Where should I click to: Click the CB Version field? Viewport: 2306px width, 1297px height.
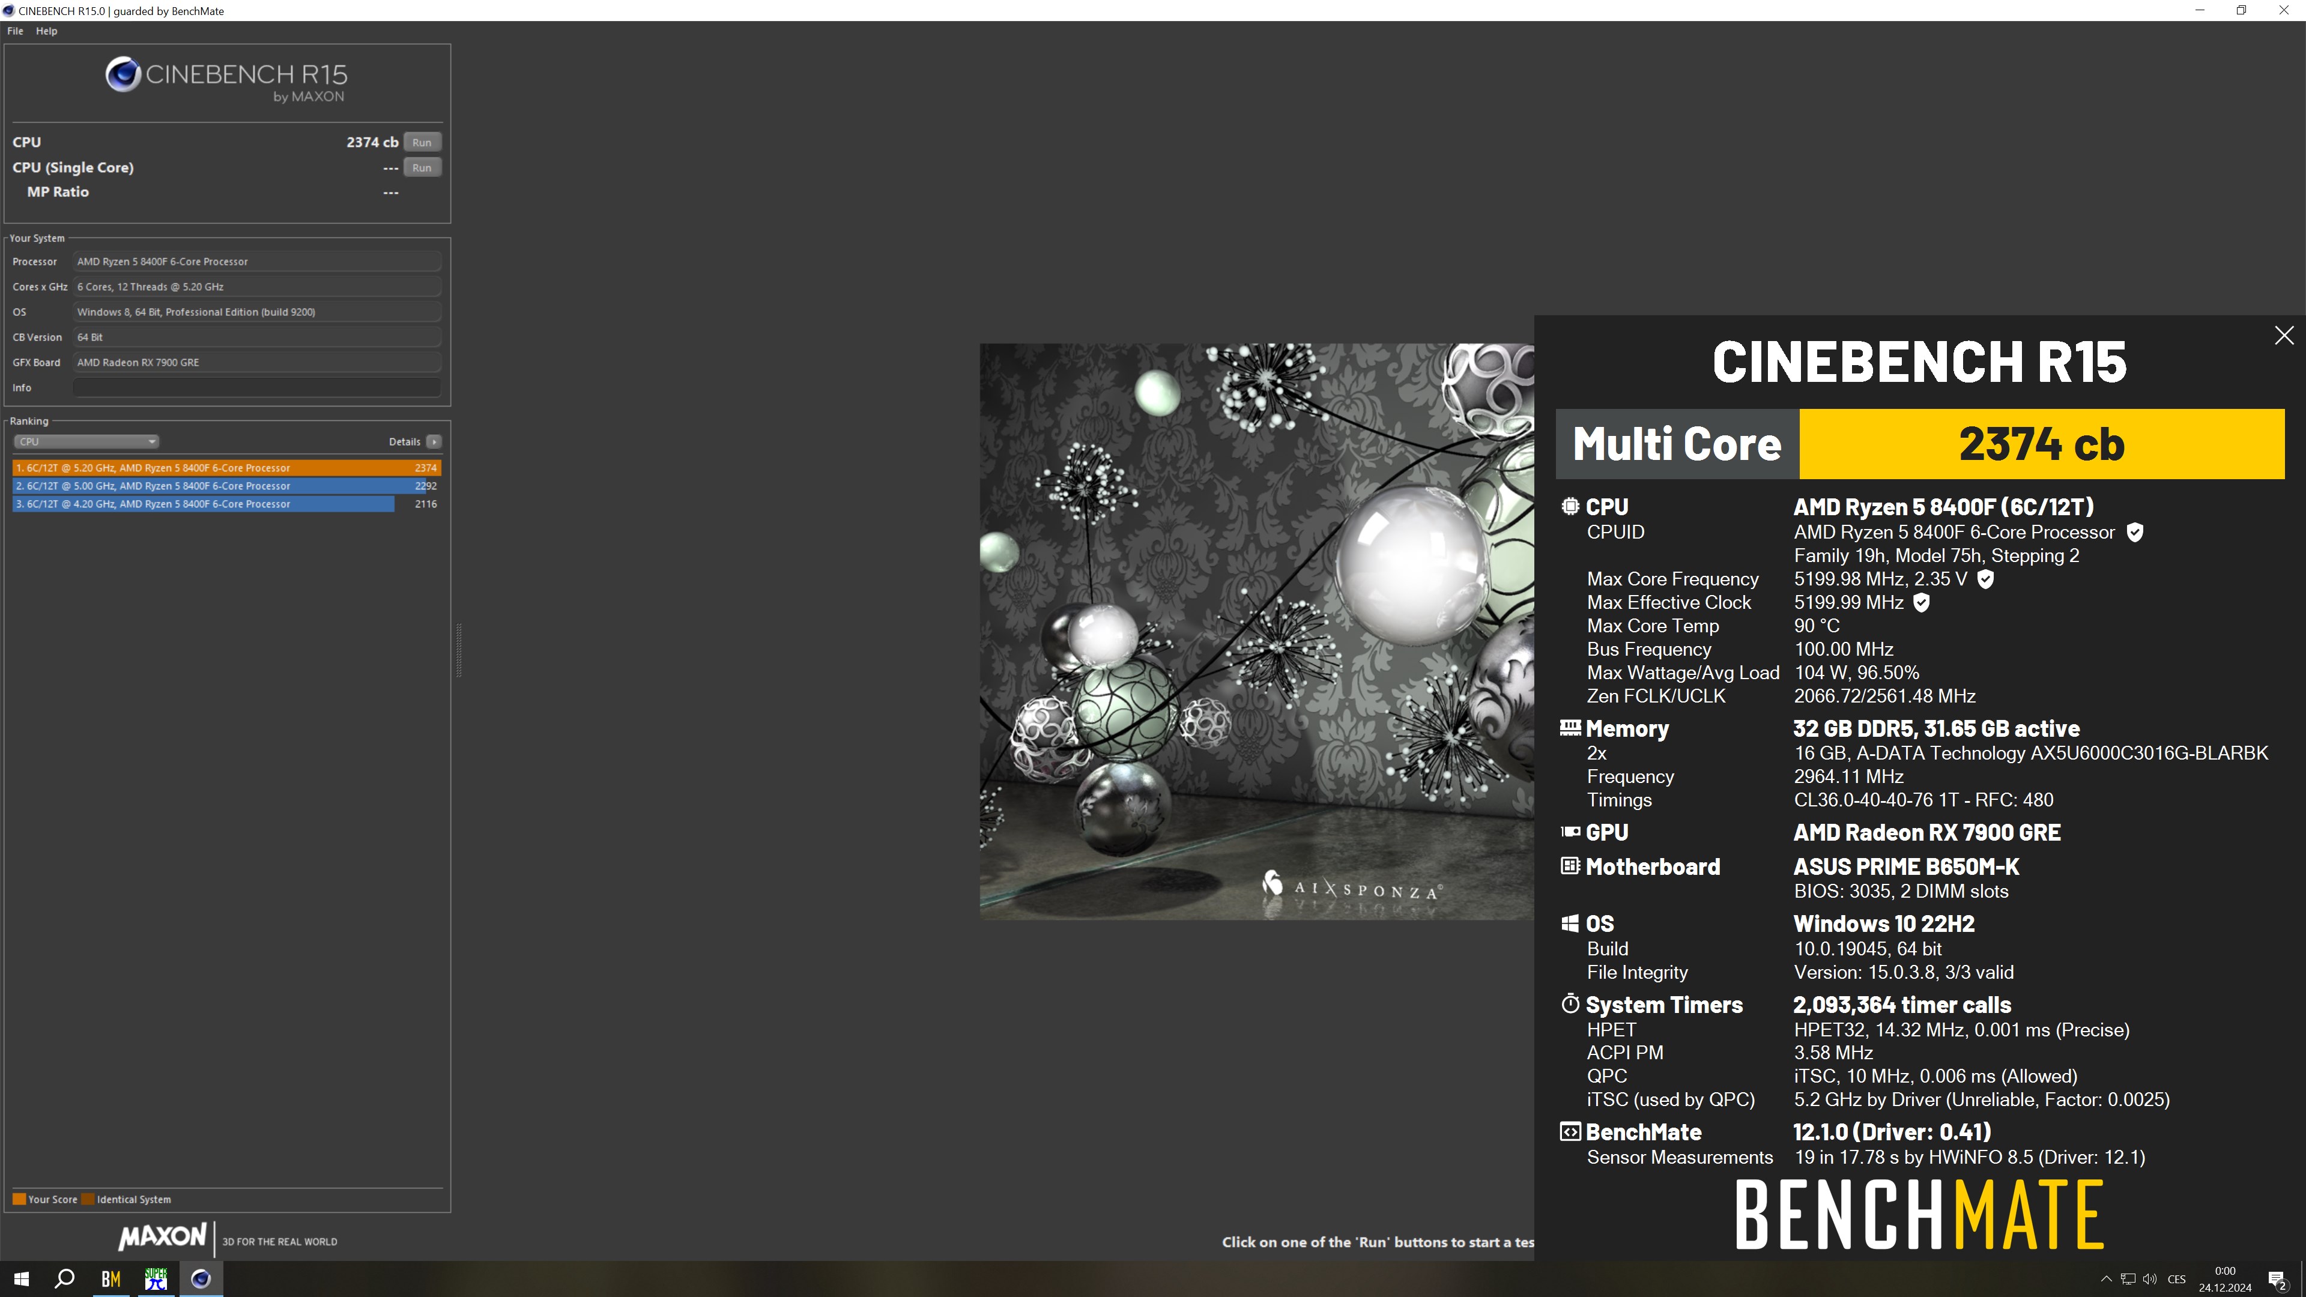pyautogui.click(x=257, y=337)
